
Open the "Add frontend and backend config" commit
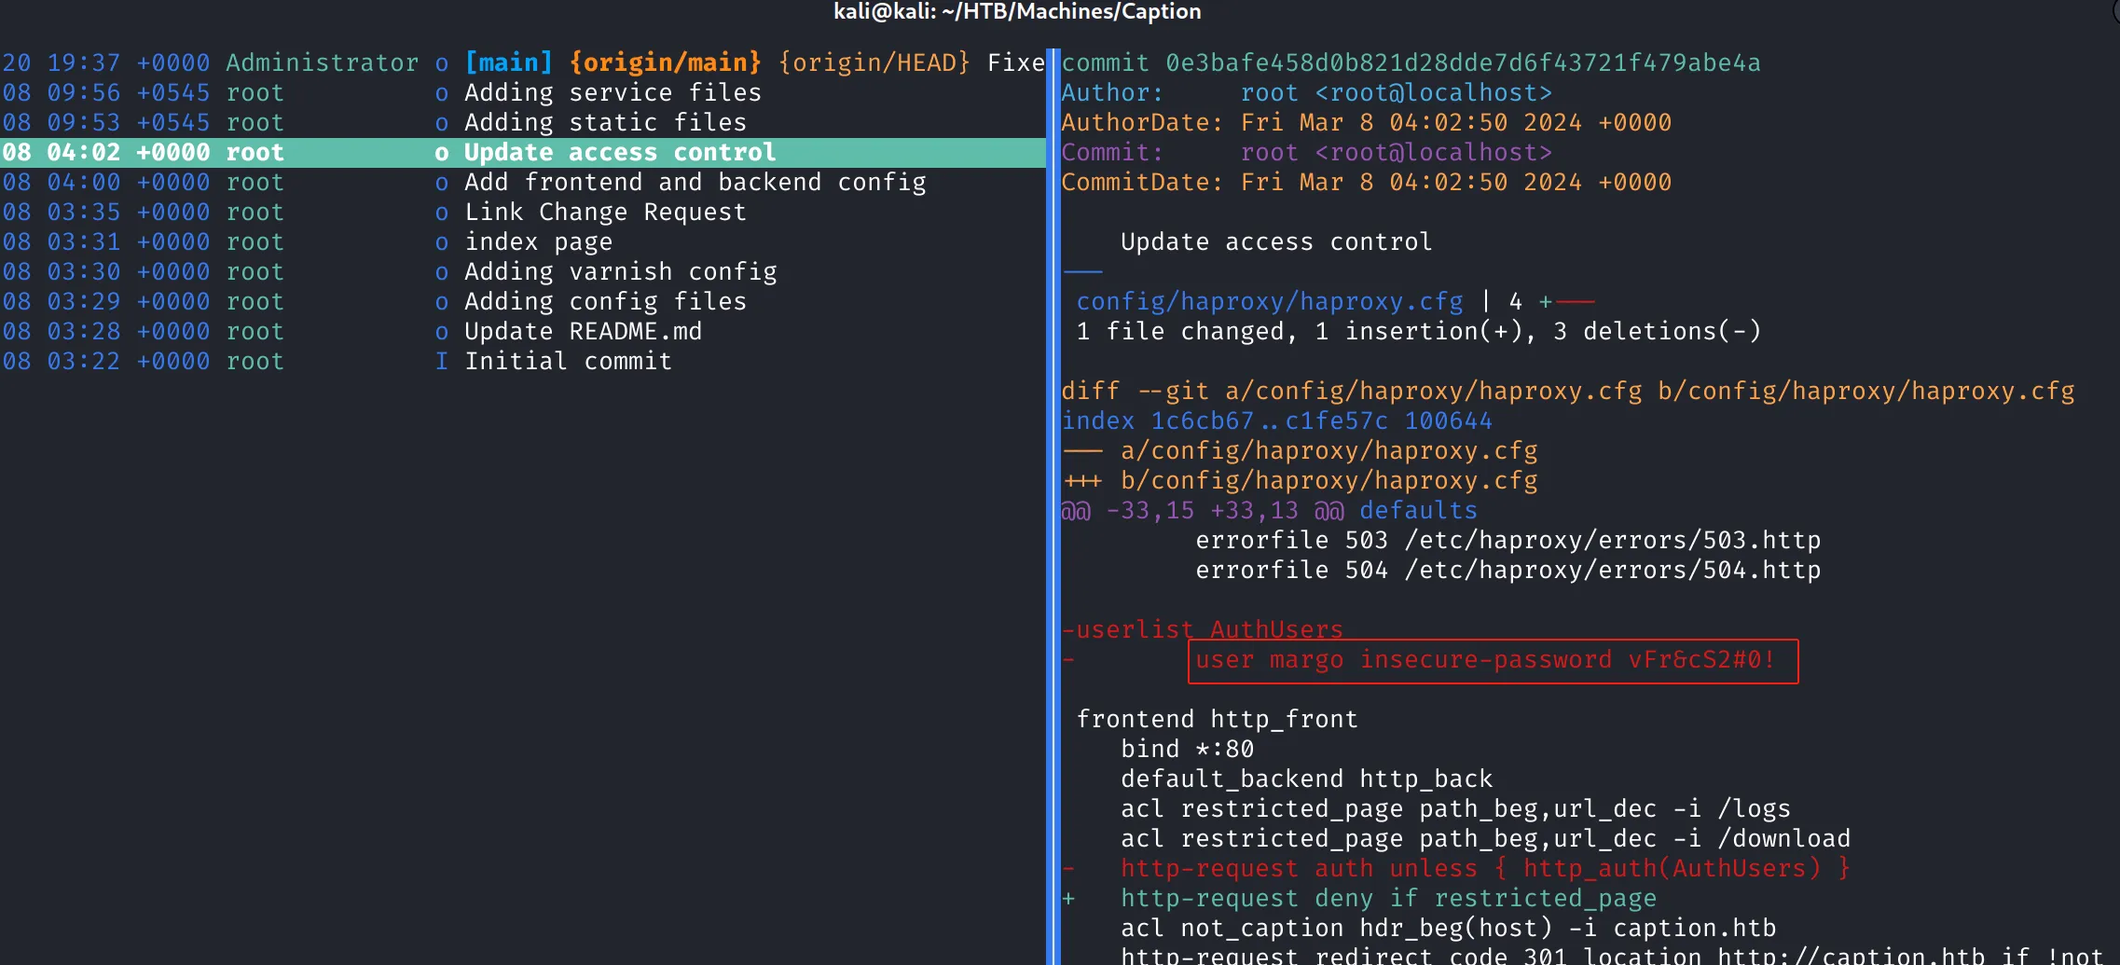pos(522,182)
